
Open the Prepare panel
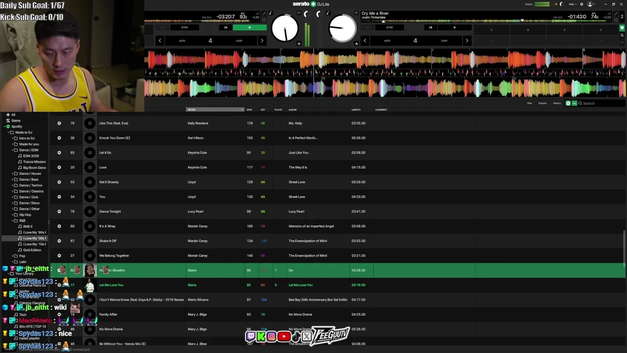point(543,103)
